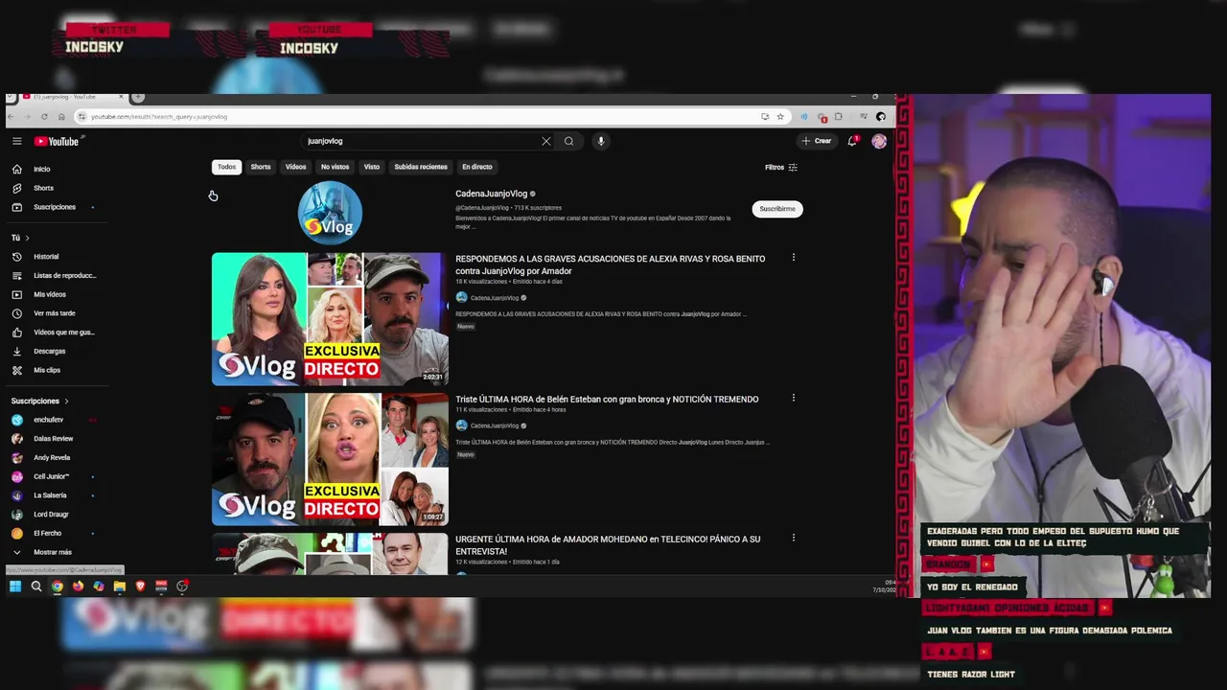Select the Subidas recientes filter chip
The height and width of the screenshot is (690, 1227).
(421, 167)
